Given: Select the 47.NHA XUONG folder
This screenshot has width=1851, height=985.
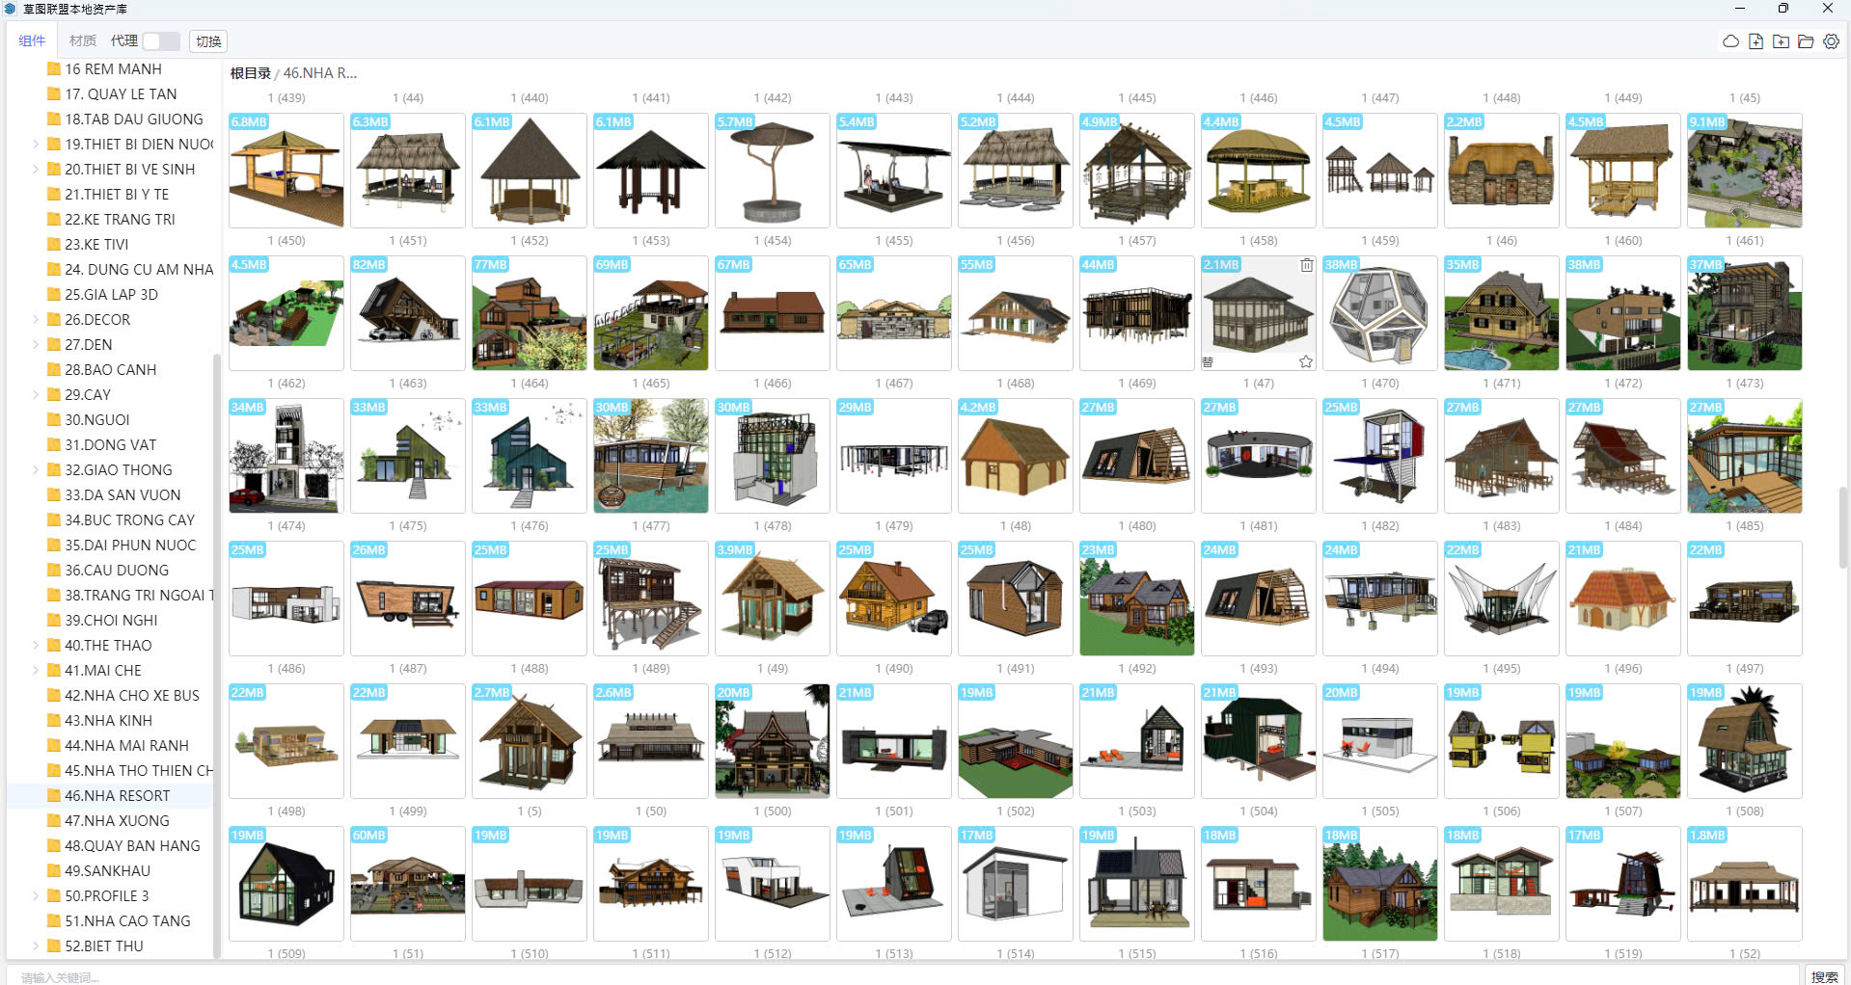Looking at the screenshot, I should coord(117,821).
